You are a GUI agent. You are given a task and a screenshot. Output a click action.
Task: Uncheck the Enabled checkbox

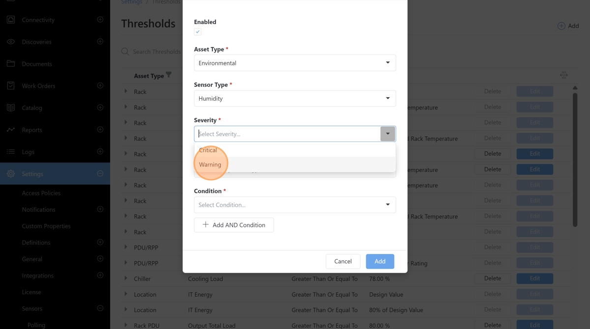[198, 32]
